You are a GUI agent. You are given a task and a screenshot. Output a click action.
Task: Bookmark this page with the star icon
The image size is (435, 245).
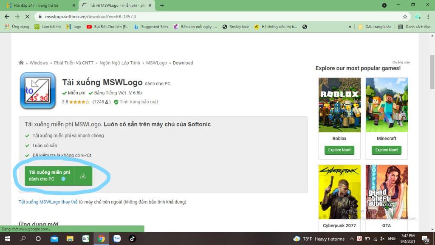click(x=405, y=17)
